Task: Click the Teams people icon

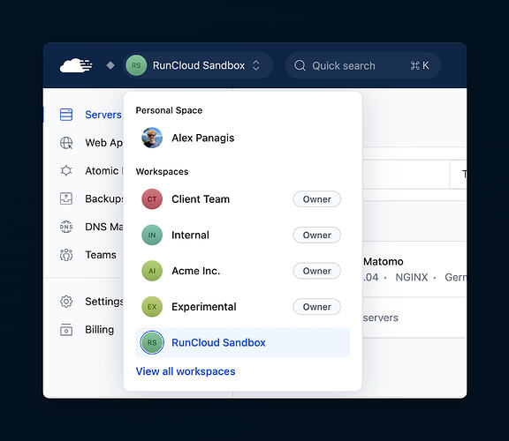Action: (x=66, y=255)
